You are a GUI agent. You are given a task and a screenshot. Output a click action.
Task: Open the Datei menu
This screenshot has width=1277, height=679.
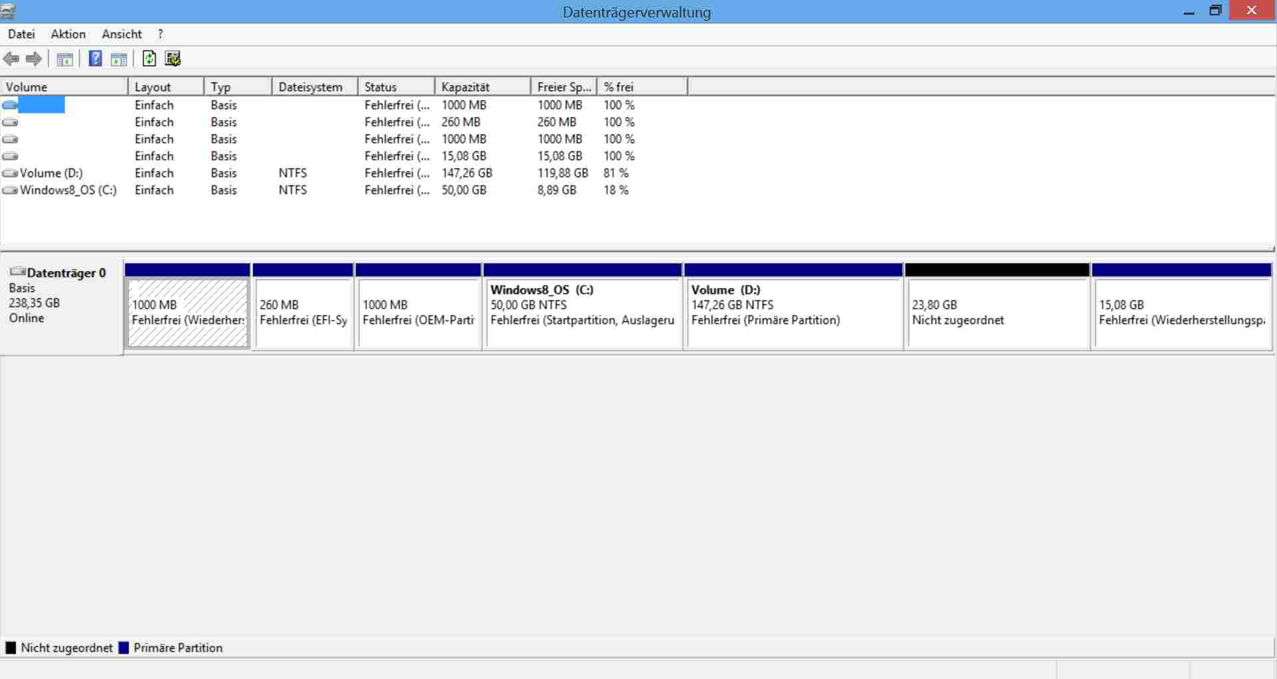[21, 34]
